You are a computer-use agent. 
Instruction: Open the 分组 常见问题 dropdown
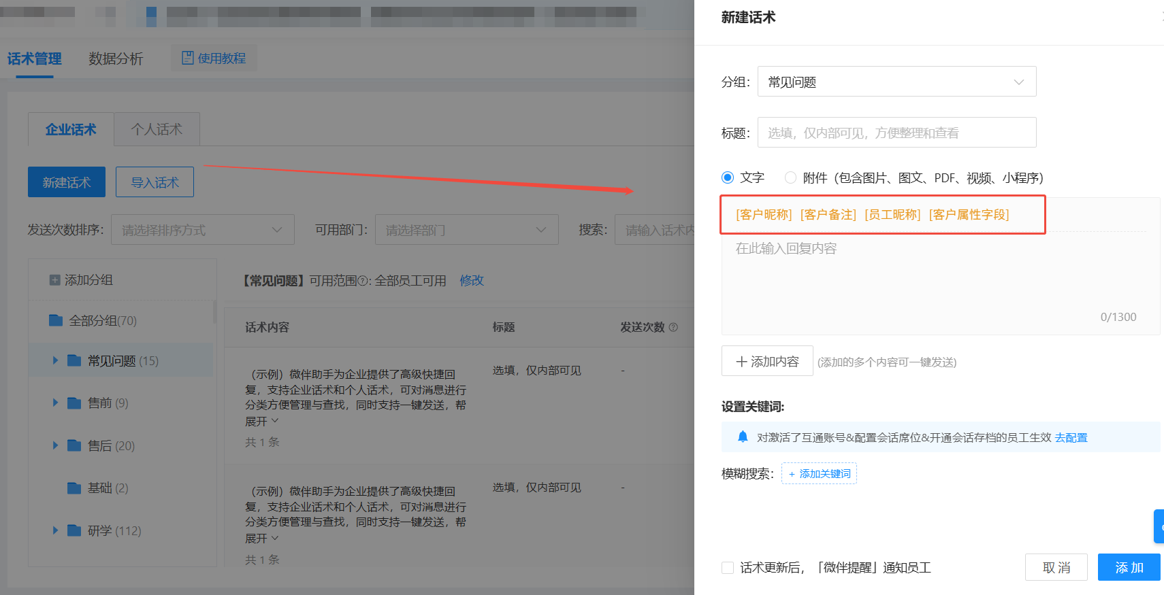click(896, 82)
